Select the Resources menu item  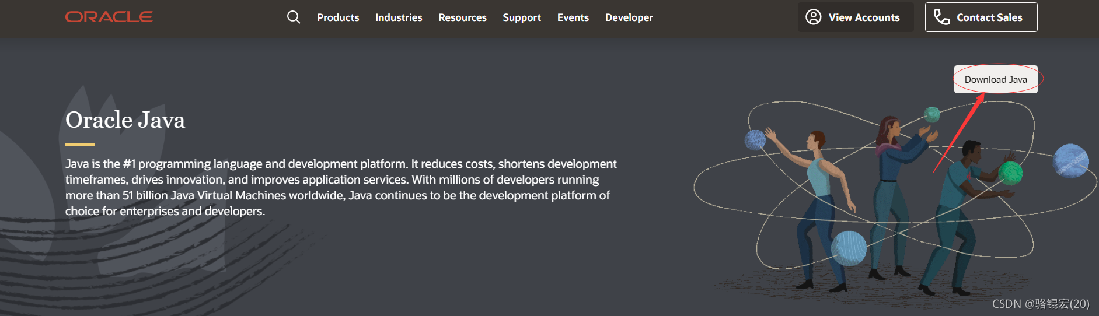462,17
